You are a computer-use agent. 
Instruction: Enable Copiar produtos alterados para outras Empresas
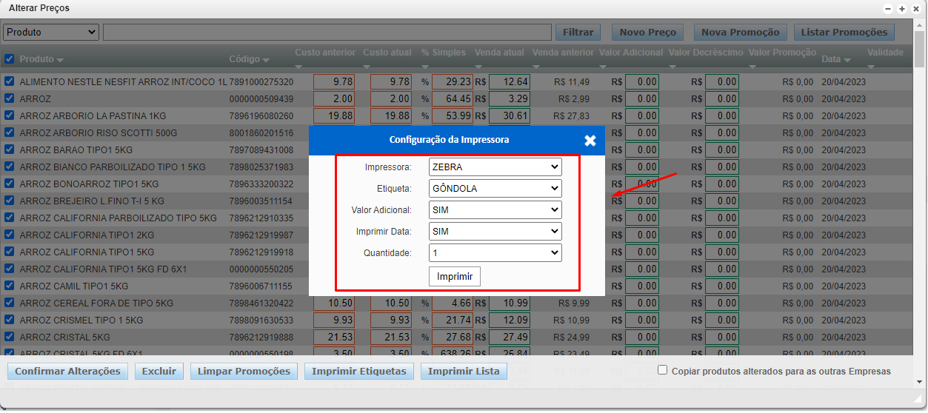[663, 370]
